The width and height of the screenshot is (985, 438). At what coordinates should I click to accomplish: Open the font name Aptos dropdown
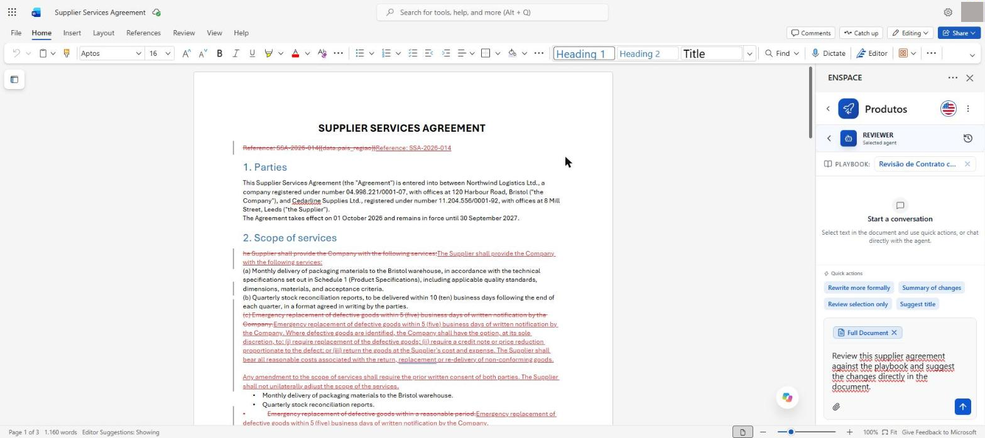click(x=138, y=53)
